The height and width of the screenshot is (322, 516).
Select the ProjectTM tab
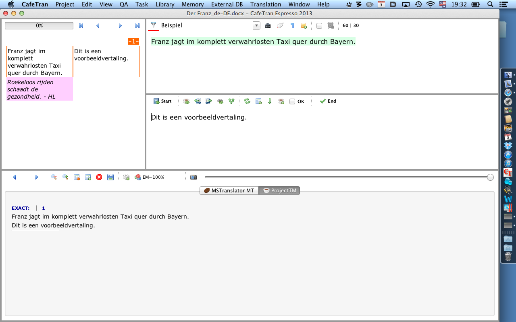click(x=280, y=190)
